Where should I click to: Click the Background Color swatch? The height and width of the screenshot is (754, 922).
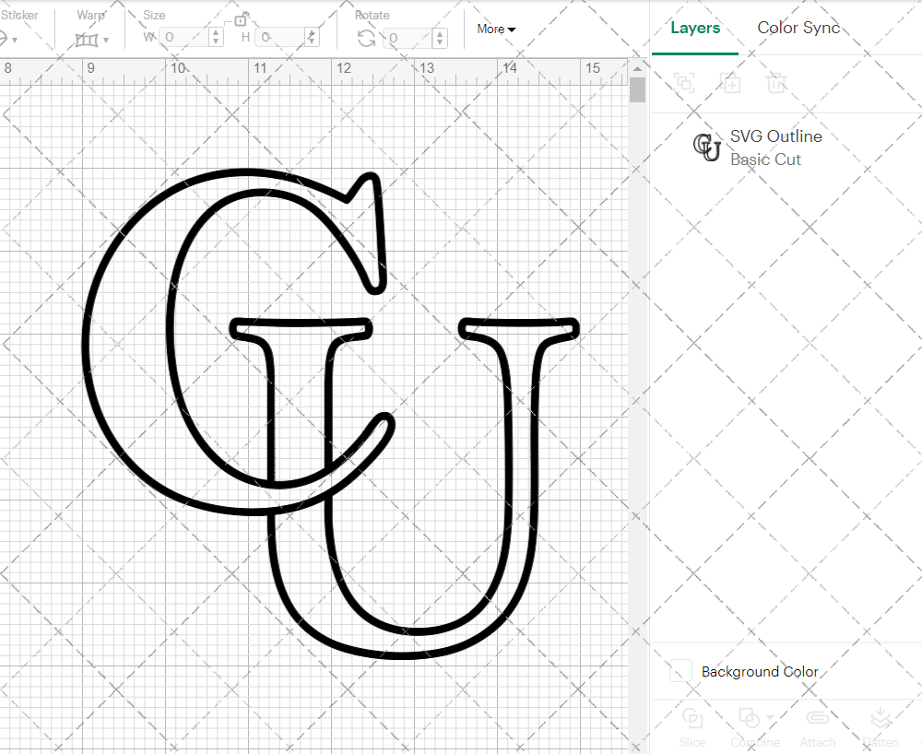tap(680, 671)
